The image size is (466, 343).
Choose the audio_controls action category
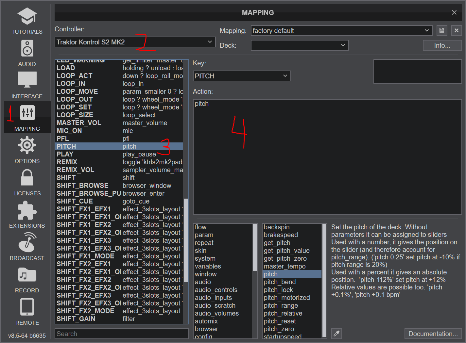tap(223, 290)
